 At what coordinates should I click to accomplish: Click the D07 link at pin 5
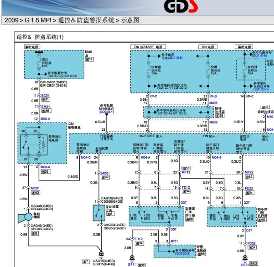coord(174,230)
